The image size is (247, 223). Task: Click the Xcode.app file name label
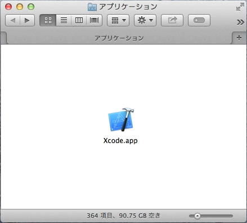[x=120, y=141]
